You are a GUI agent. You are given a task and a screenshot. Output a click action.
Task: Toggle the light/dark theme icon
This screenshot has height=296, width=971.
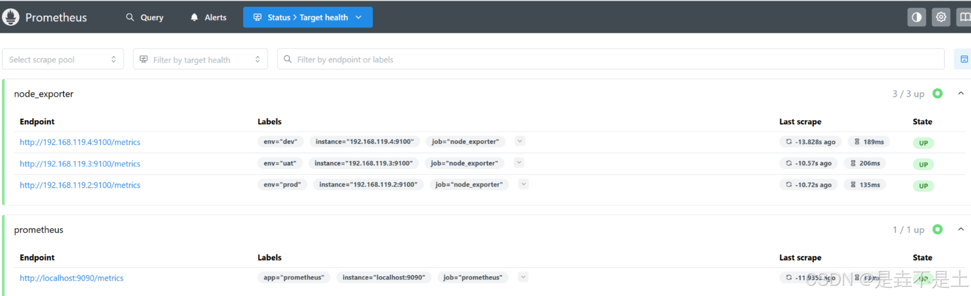[x=917, y=17]
